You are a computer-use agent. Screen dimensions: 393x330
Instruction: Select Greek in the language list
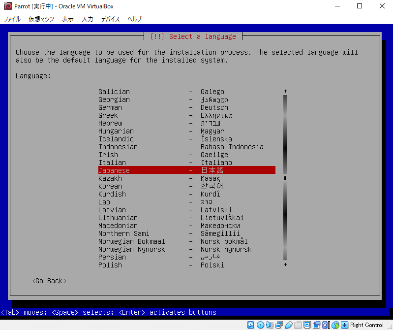pos(187,115)
